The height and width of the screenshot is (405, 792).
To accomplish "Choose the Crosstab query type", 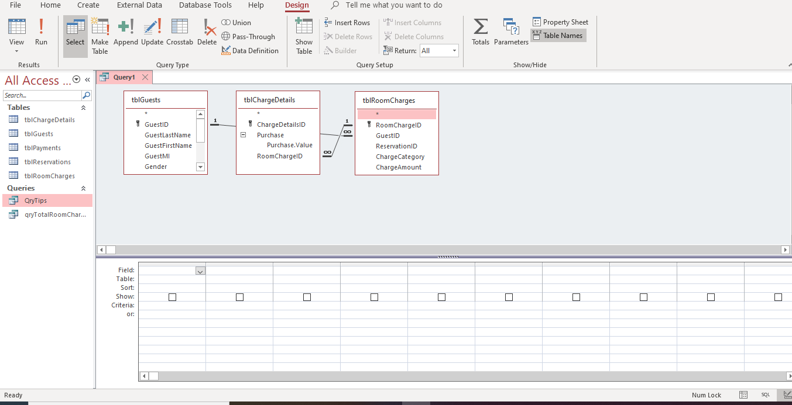I will [180, 32].
